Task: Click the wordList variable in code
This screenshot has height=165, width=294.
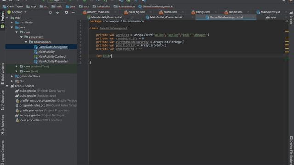Action: pyautogui.click(x=123, y=35)
